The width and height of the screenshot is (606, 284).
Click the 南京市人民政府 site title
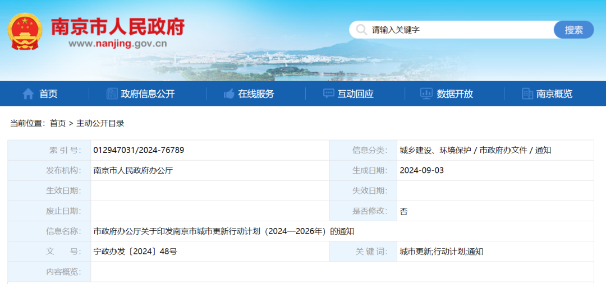[x=118, y=27]
